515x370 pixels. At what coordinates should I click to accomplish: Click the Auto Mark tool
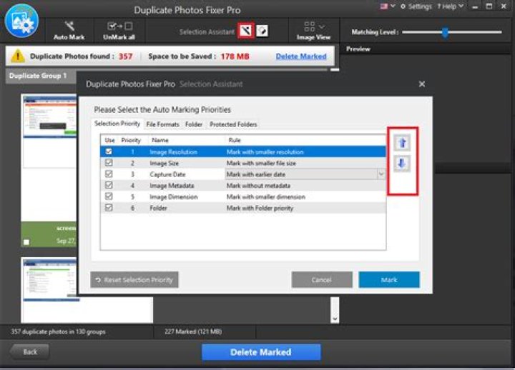[x=69, y=31]
